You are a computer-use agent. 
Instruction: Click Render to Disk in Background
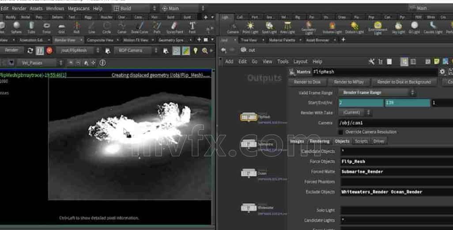(404, 82)
